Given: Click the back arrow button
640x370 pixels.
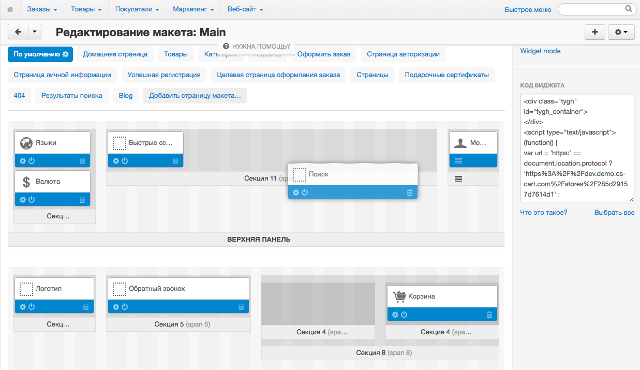Looking at the screenshot, I should point(18,32).
